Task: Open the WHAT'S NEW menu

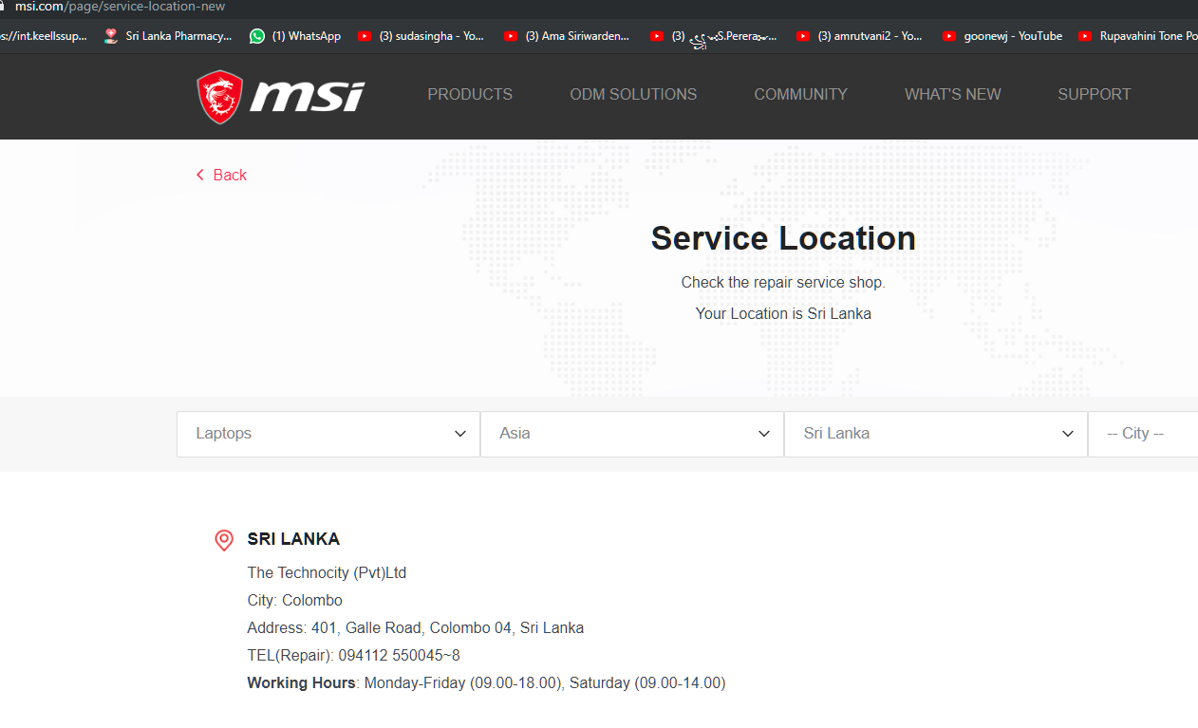Action: pos(952,94)
